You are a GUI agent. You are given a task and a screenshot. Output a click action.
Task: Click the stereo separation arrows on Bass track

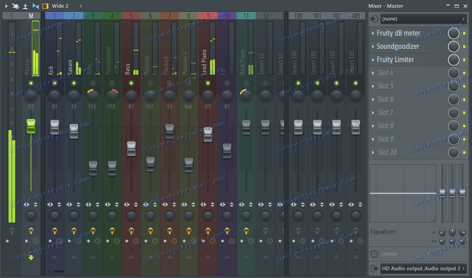pyautogui.click(x=127, y=205)
